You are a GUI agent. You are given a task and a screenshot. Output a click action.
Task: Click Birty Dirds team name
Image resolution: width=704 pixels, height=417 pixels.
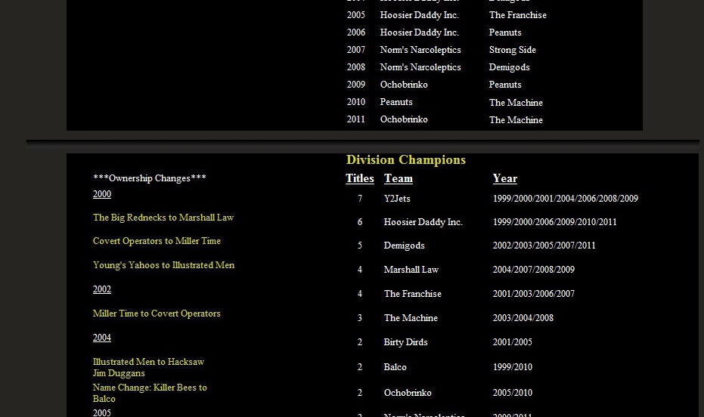point(406,342)
